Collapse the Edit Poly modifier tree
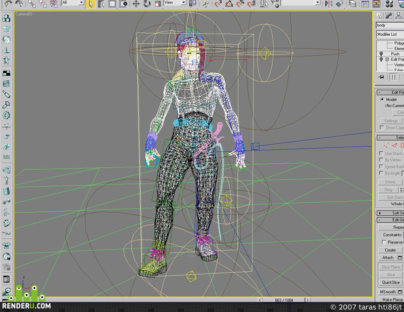This screenshot has width=404, height=312. (x=387, y=59)
